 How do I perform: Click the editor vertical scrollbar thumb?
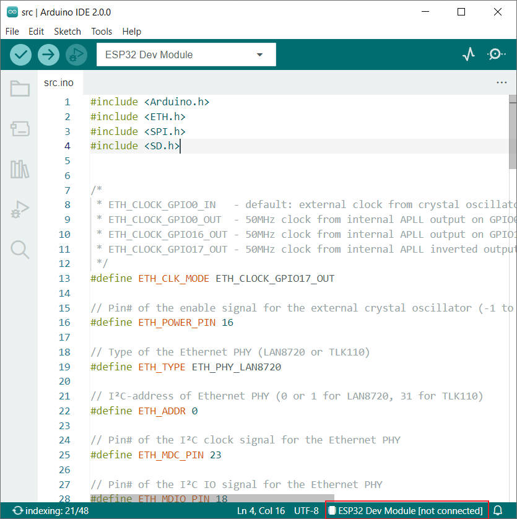(x=513, y=133)
